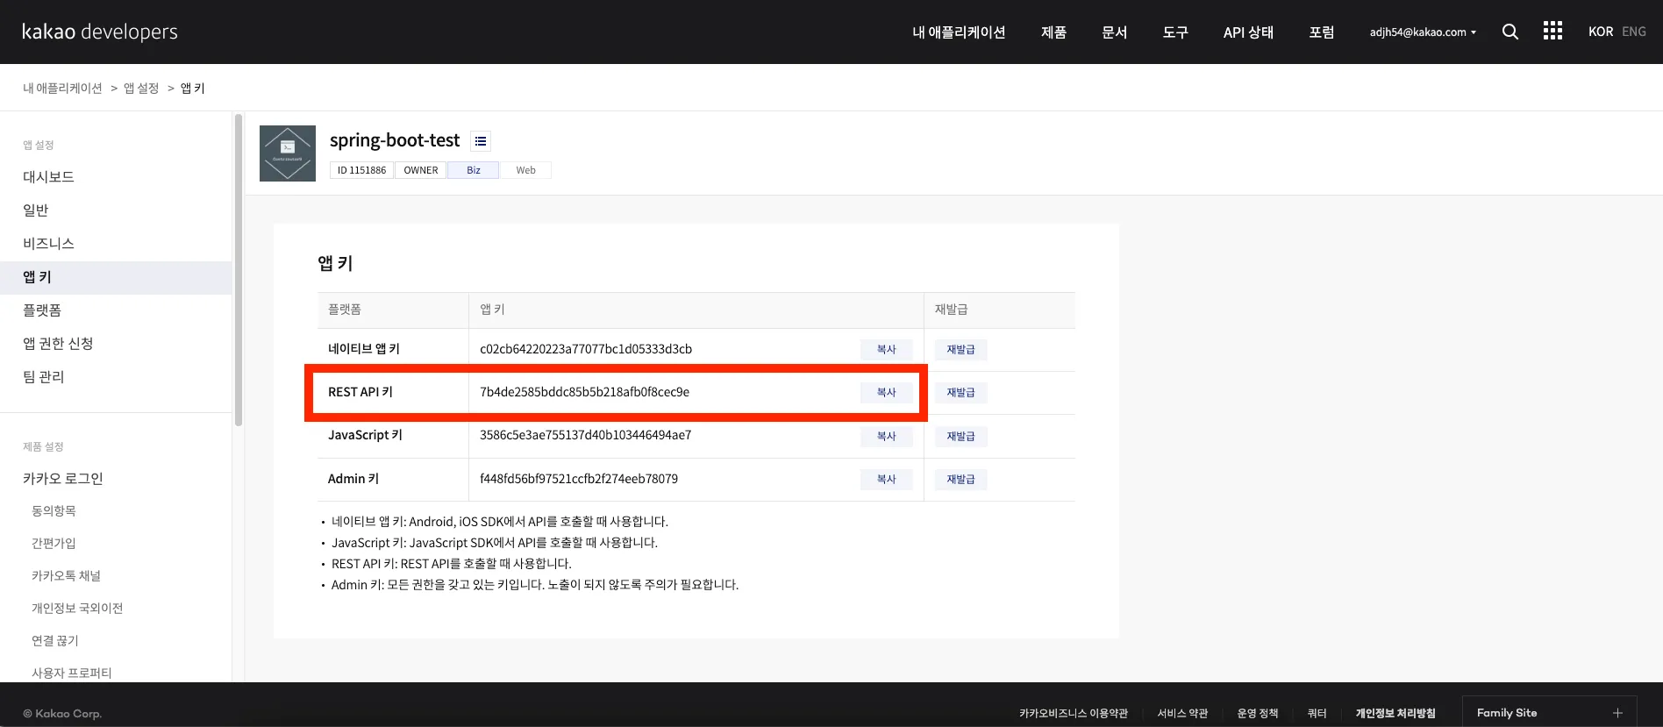Open the 도구 menu

click(x=1174, y=32)
